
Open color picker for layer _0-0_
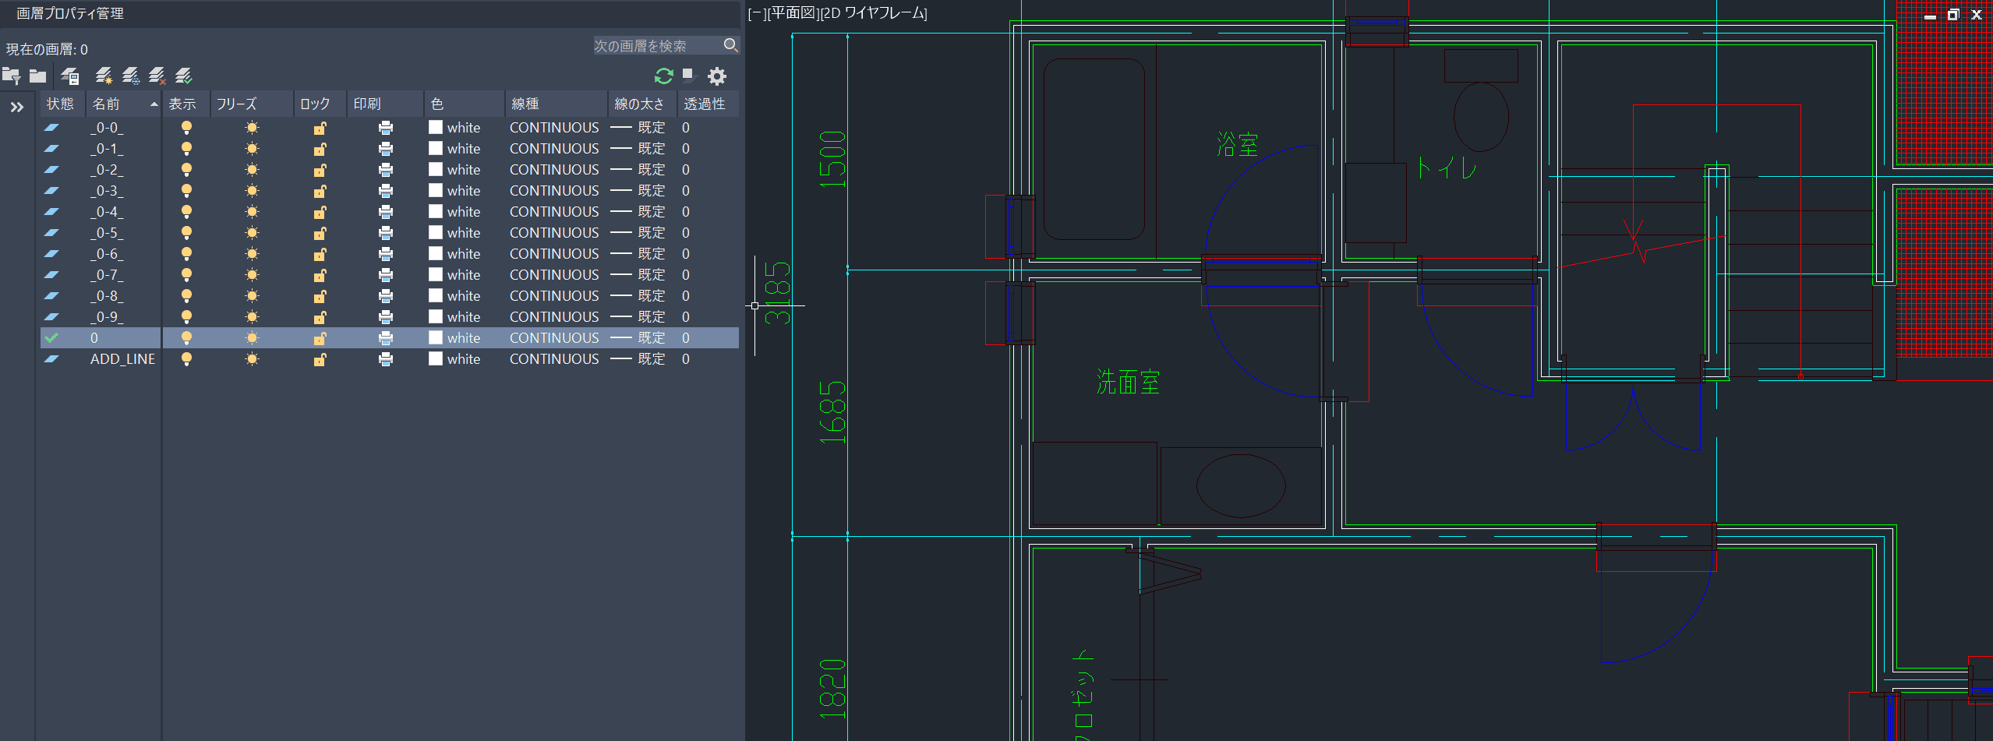point(454,127)
